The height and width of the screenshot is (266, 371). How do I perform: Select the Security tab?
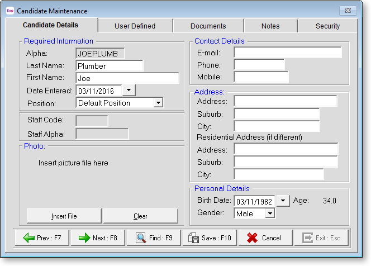point(327,26)
